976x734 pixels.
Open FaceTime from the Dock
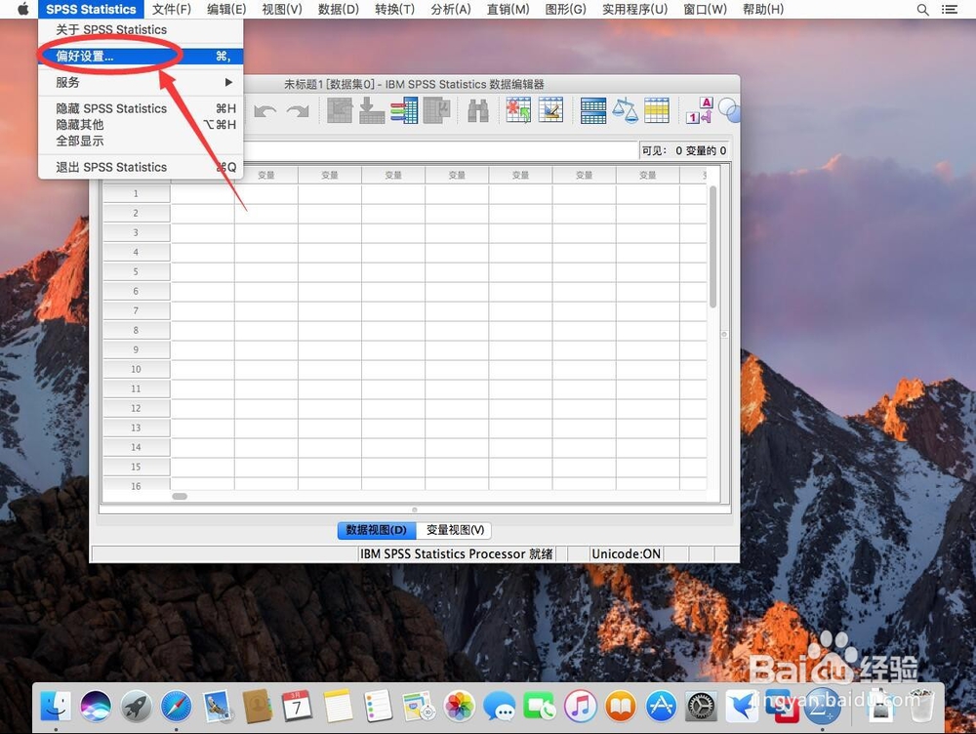pos(540,706)
